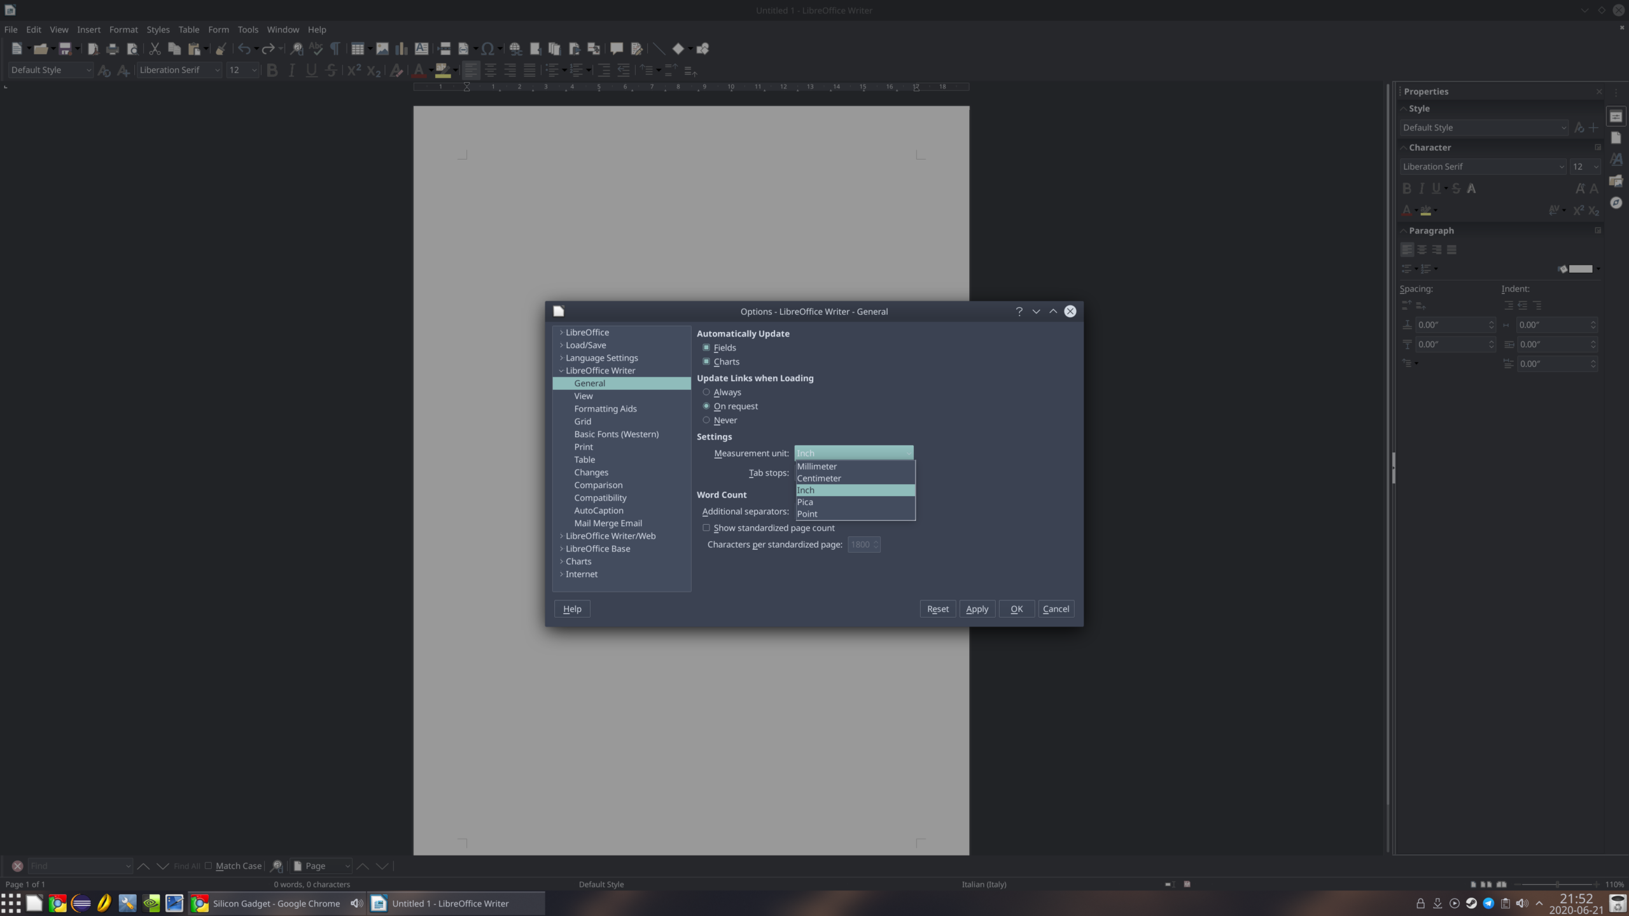Image resolution: width=1629 pixels, height=916 pixels.
Task: Expand the LibreOffice Base tree node
Action: (x=561, y=548)
